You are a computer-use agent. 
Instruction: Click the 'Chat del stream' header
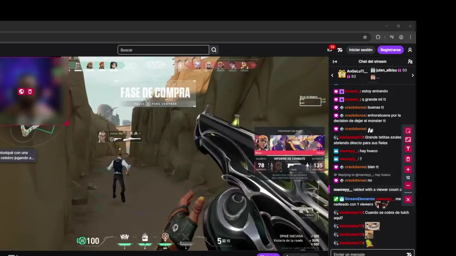click(x=372, y=62)
